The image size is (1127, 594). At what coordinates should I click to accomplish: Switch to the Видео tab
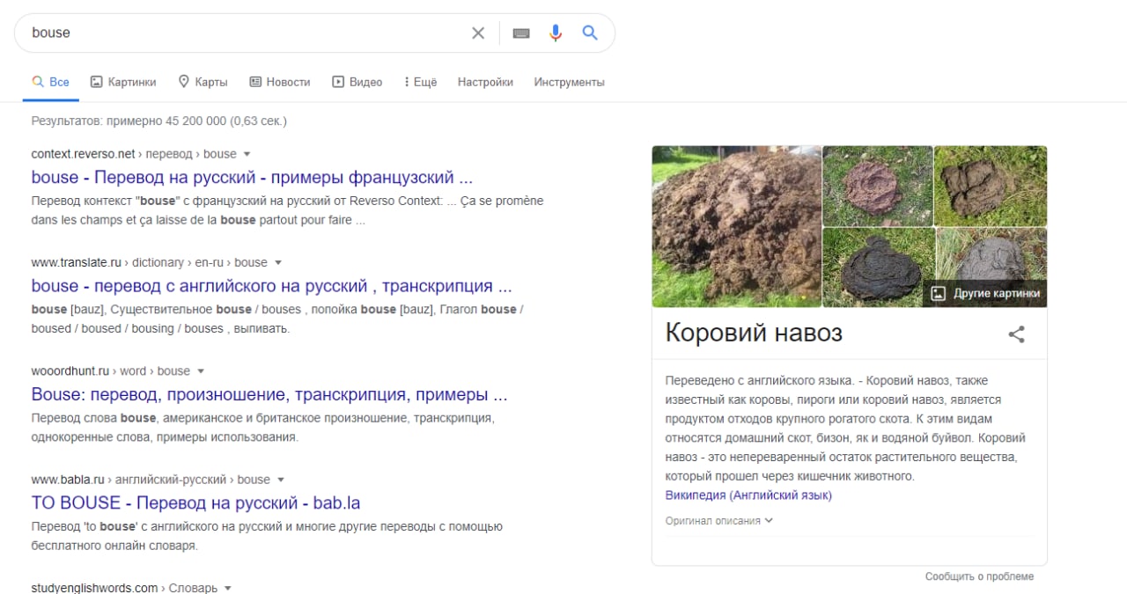click(357, 82)
